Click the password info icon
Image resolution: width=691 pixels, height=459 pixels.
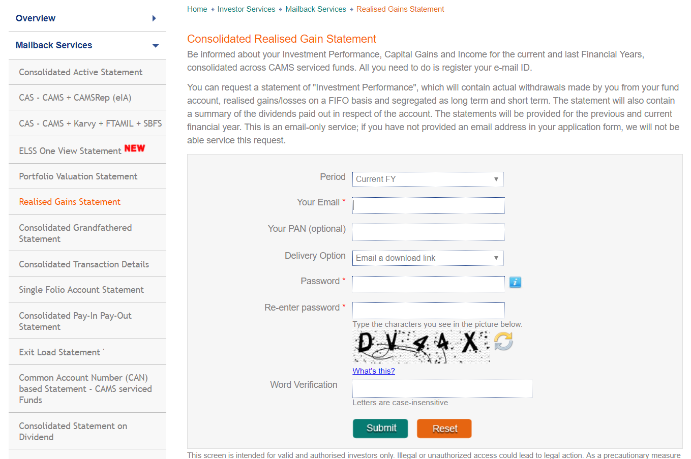pyautogui.click(x=515, y=282)
